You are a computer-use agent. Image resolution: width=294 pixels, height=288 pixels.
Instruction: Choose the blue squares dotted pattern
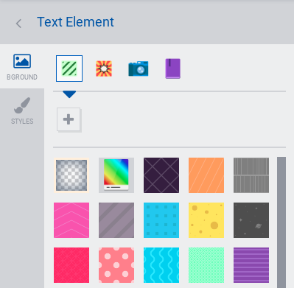(161, 220)
